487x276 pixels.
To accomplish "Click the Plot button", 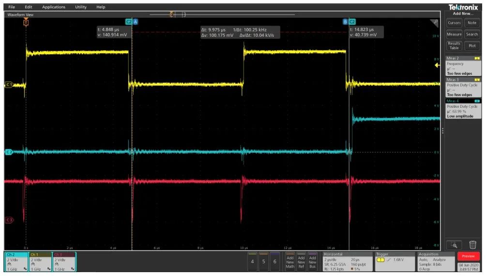I will pos(472,45).
